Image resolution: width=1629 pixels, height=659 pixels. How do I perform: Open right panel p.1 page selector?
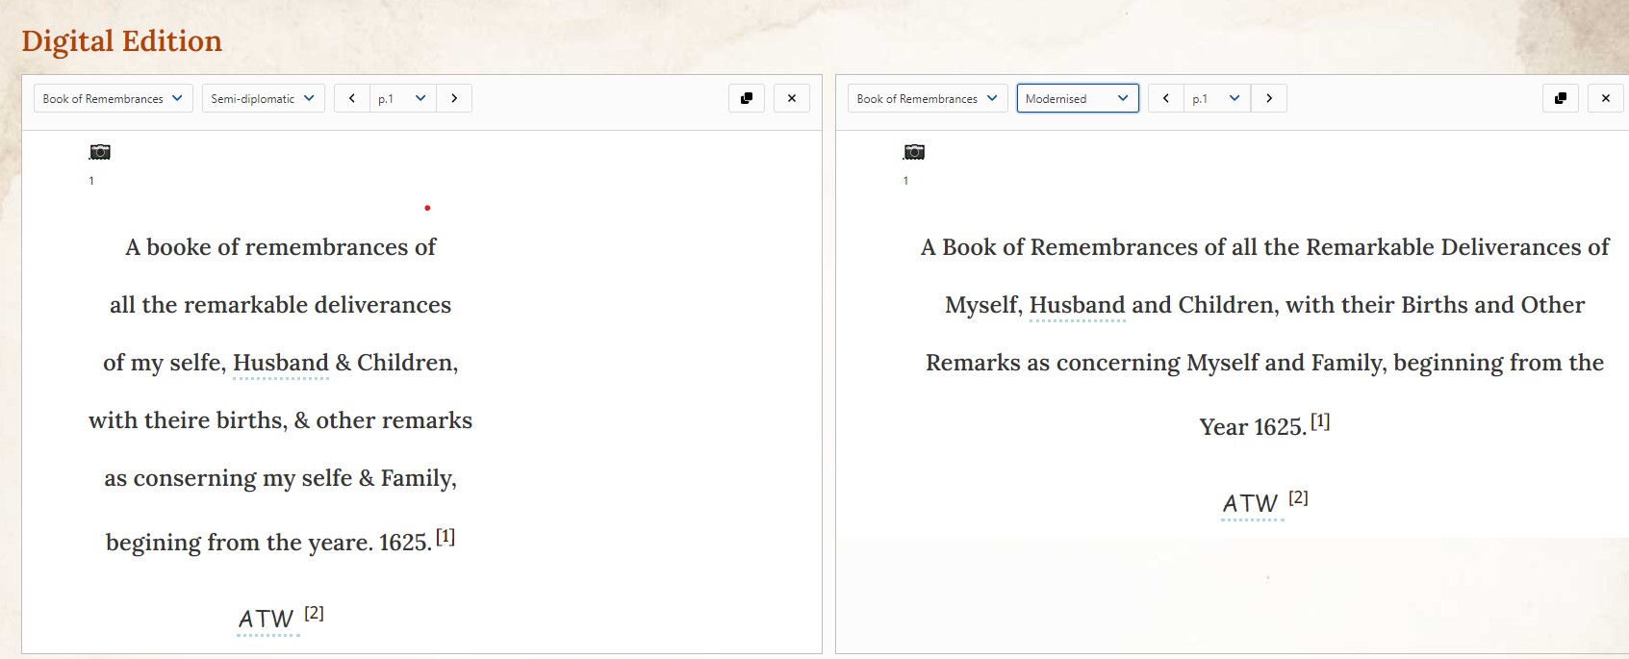tap(1217, 98)
